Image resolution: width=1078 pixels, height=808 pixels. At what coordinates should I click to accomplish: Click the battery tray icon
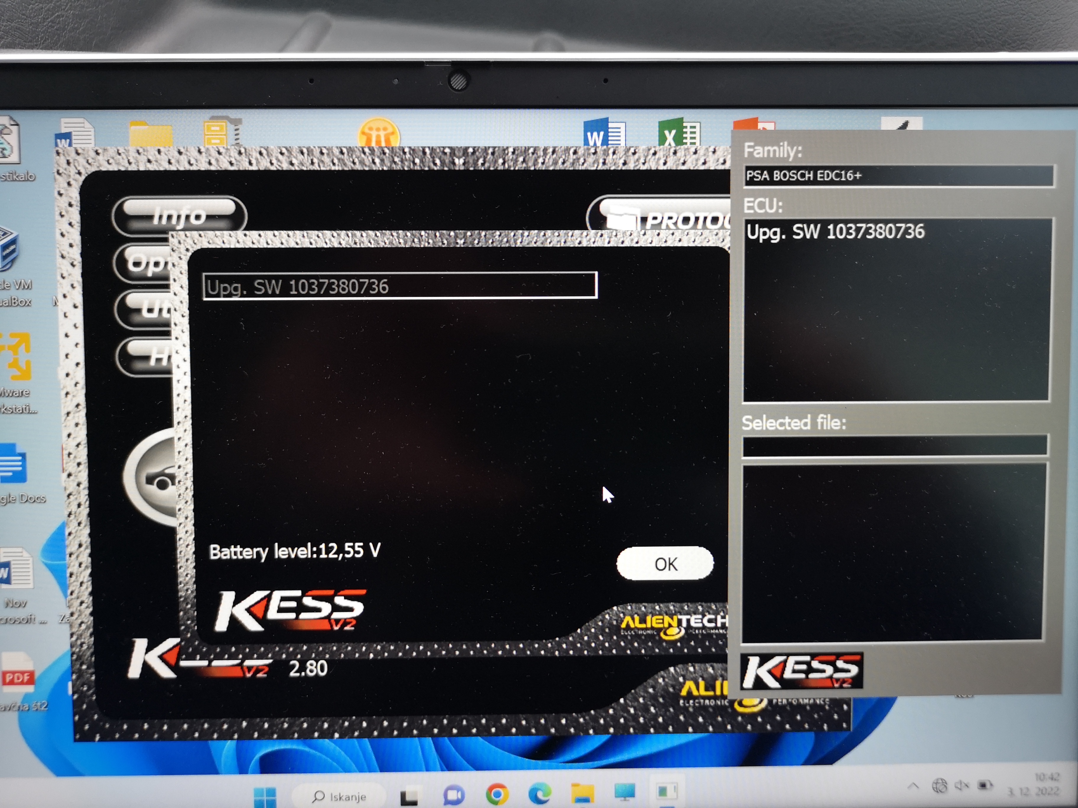[x=985, y=785]
